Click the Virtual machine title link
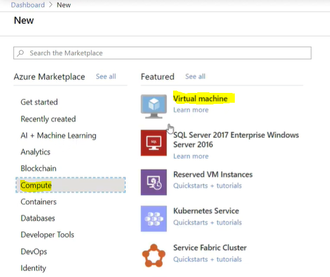 coord(200,99)
